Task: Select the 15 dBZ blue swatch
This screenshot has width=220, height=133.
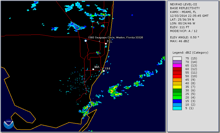Action: 177,101
